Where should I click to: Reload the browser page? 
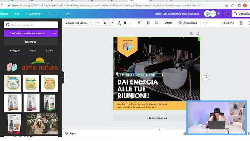coord(2,5)
